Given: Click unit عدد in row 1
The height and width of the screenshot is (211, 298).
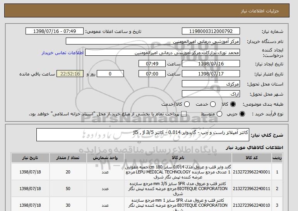Looking at the screenshot, I should tap(105, 172).
